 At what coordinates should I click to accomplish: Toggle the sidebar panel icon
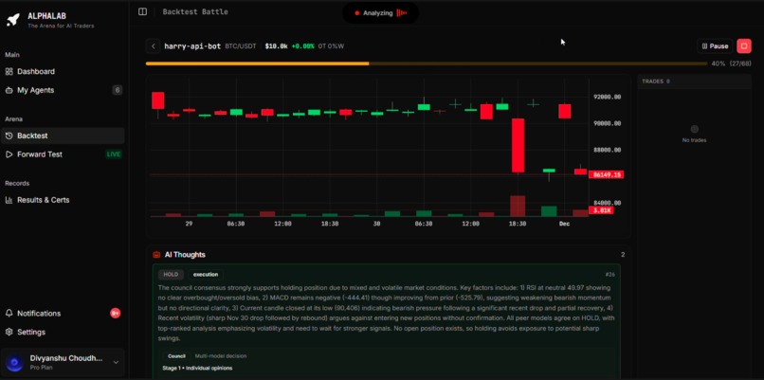tap(142, 11)
